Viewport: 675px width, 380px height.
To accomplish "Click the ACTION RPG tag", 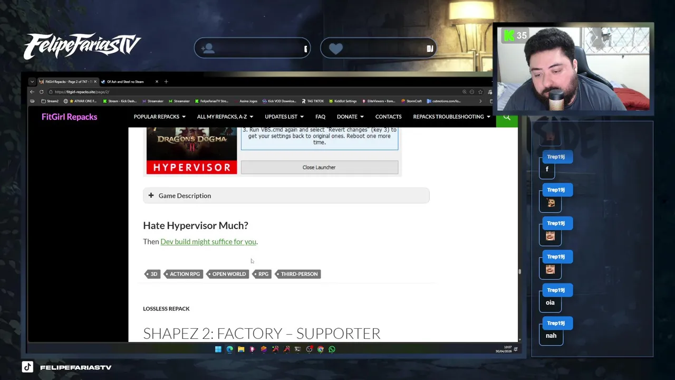I will tap(183, 274).
